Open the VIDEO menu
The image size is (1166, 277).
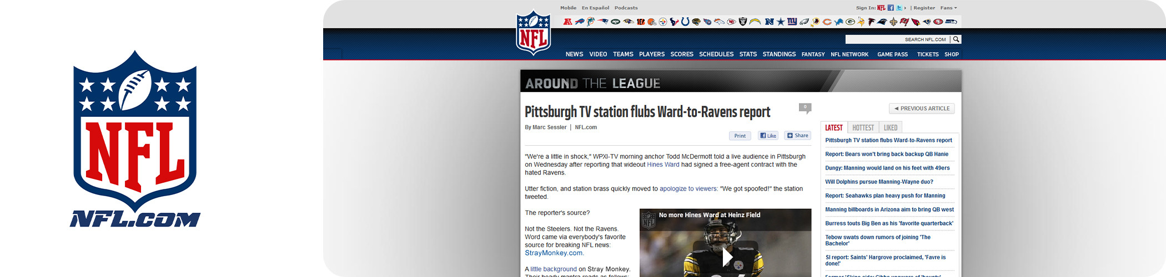point(598,54)
